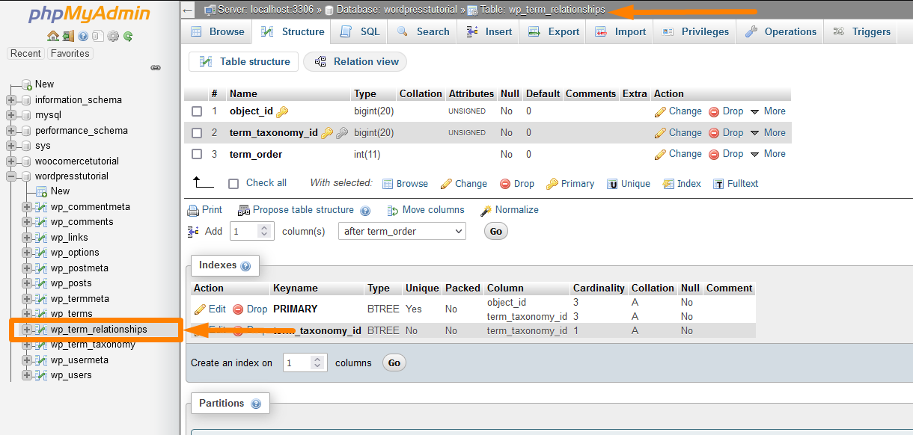
Task: Click Drop icon for PRIMARY index
Action: (238, 309)
